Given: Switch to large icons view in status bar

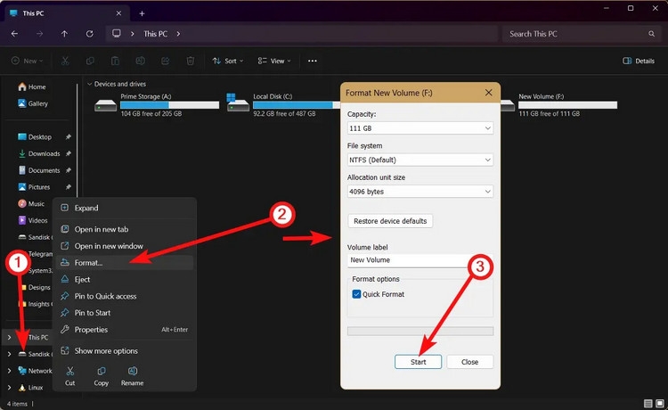Looking at the screenshot, I should [x=660, y=403].
